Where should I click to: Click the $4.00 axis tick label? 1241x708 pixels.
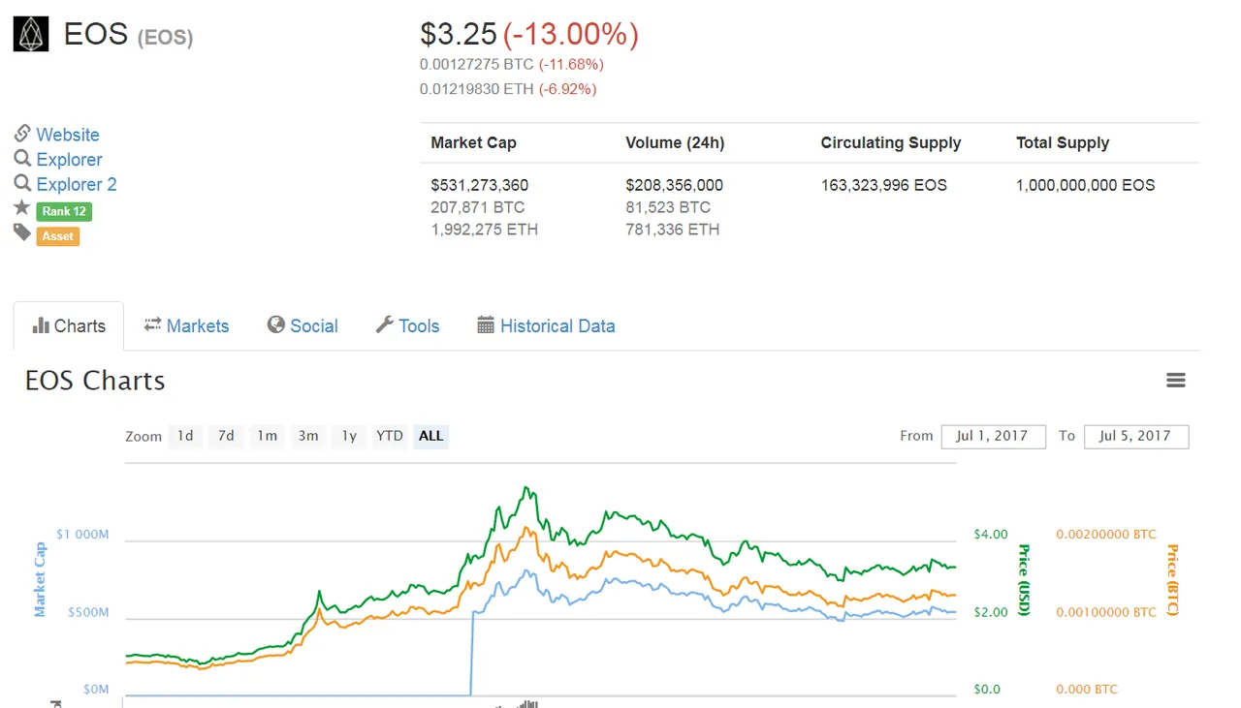(991, 535)
